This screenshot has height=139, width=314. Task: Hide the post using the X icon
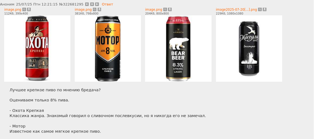(92, 4)
